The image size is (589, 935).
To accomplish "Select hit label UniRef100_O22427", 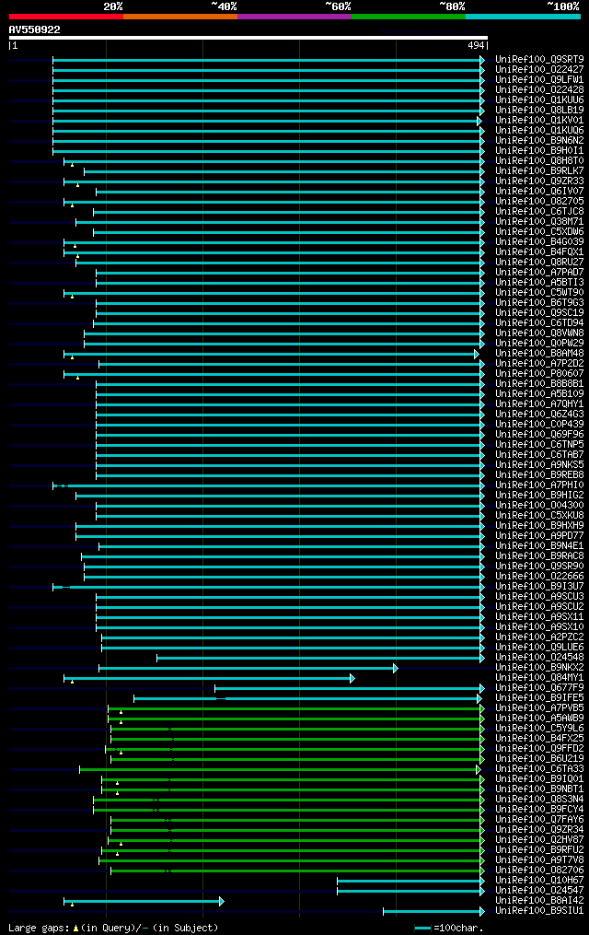I will 539,70.
